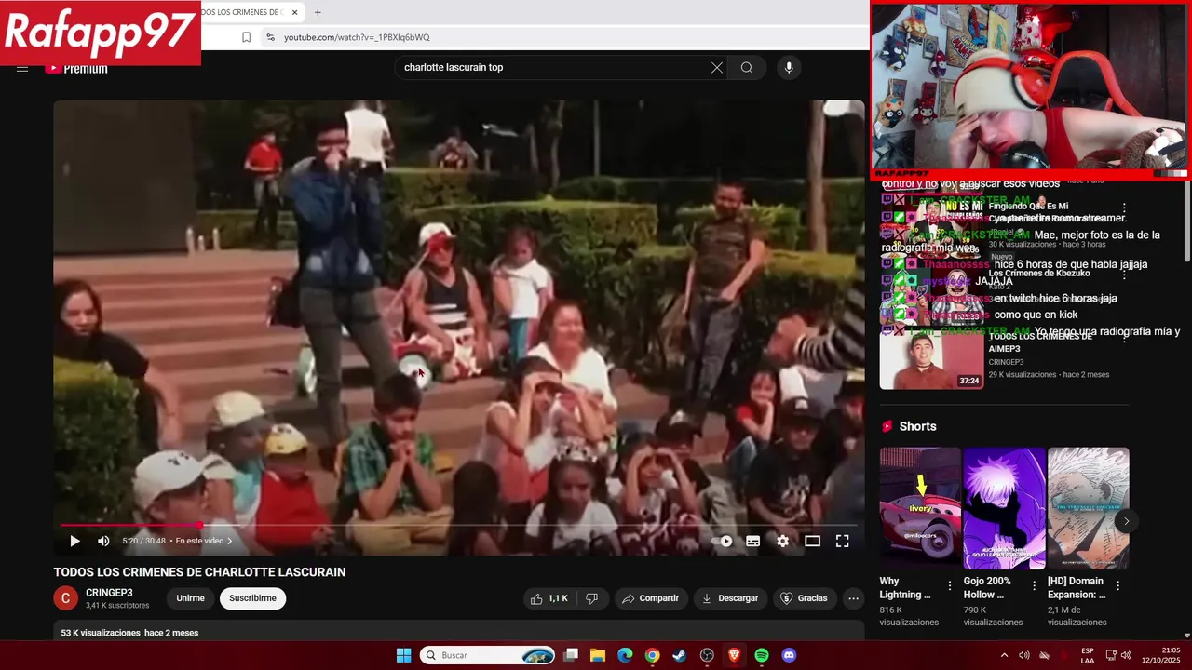1192x670 pixels.
Task: Open the '[HD] Domain Expansion' short
Action: [x=1088, y=508]
